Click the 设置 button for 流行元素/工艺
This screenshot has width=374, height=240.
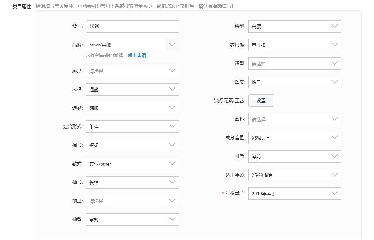261,100
